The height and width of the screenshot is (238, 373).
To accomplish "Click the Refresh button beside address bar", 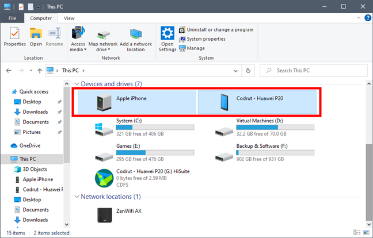I will [x=248, y=70].
